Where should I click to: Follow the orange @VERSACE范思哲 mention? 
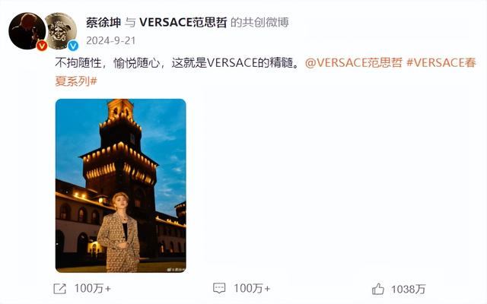click(353, 63)
